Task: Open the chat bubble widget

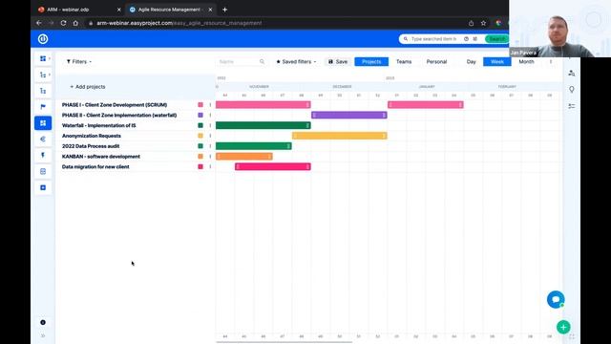Action: click(x=556, y=299)
